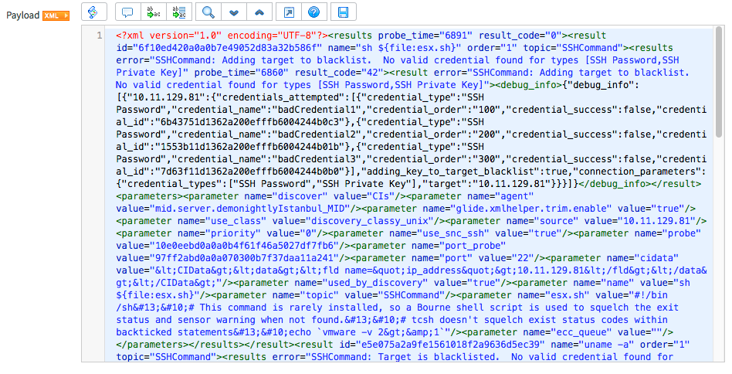Click the vertical scrollbar thumb in the payload editor
Image resolution: width=732 pixels, height=374 pixels.
tap(720, 82)
